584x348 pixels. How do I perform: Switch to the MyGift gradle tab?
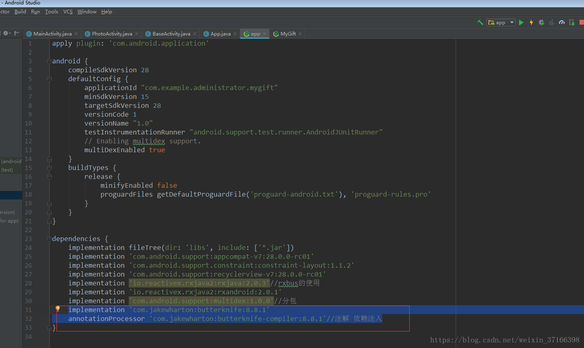[x=288, y=34]
